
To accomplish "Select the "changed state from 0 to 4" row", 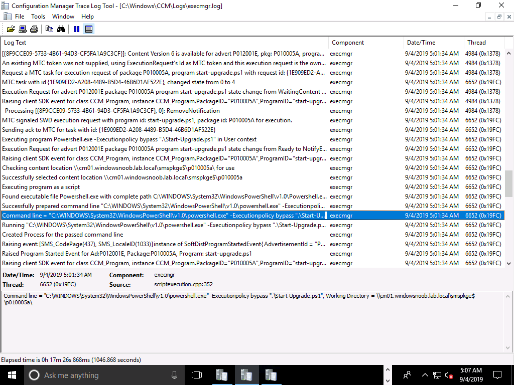I will pyautogui.click(x=252, y=82).
